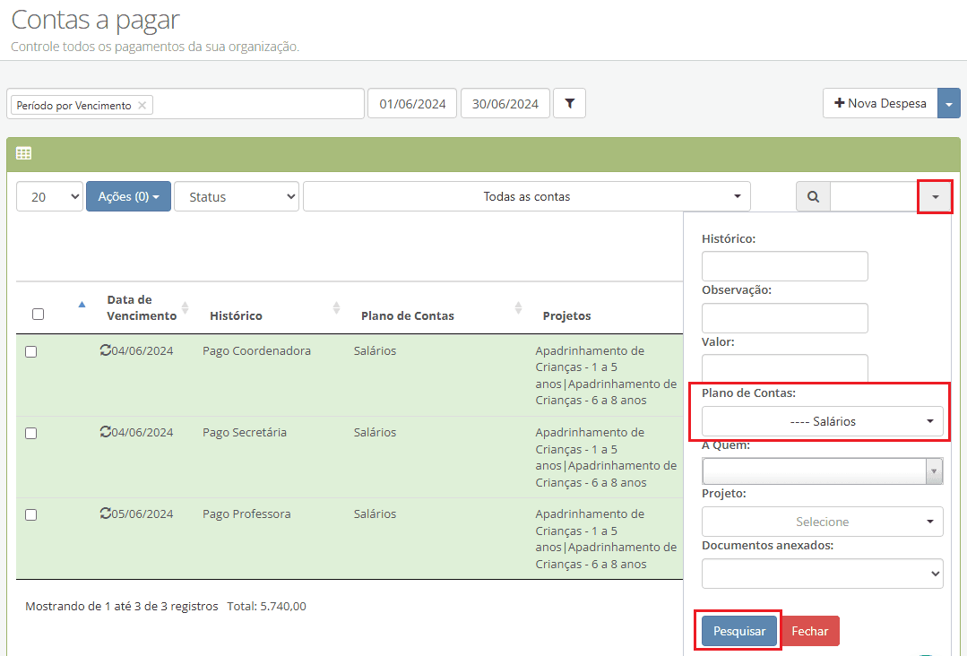Open the Todas as contas dropdown

[527, 196]
